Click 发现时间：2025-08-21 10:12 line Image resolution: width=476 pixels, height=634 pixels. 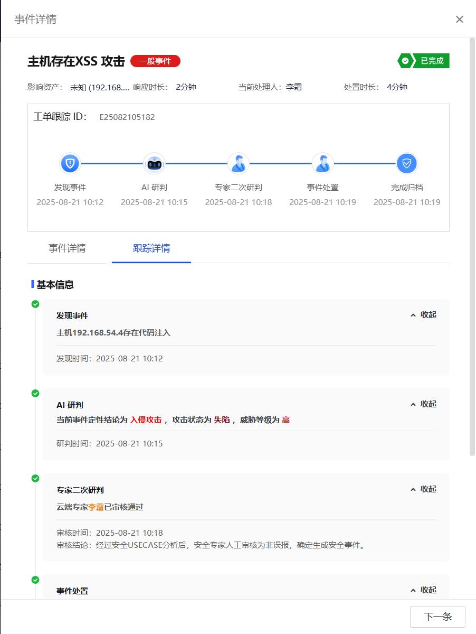coord(110,359)
